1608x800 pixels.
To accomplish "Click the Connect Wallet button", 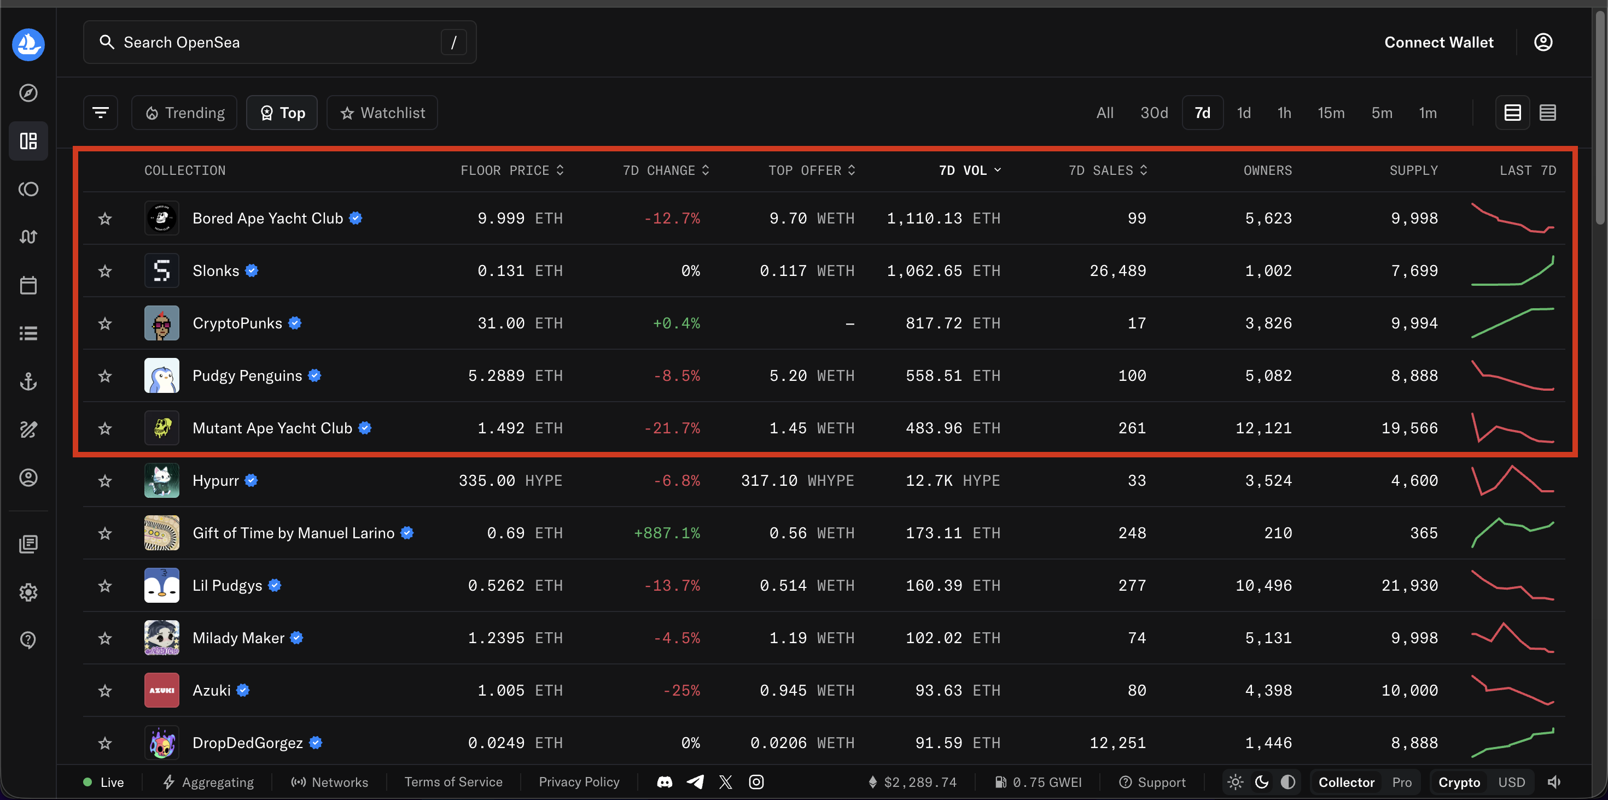I will (x=1439, y=43).
